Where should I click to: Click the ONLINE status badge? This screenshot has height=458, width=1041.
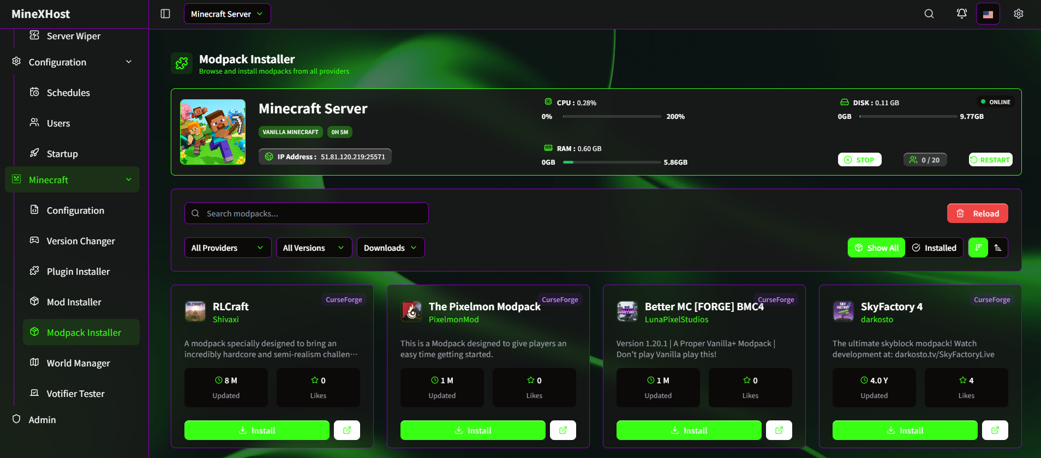996,102
